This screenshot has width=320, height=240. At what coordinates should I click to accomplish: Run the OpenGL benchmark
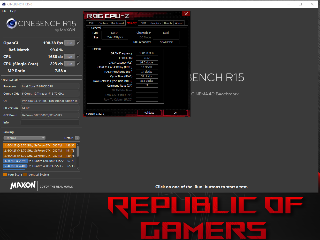70,43
